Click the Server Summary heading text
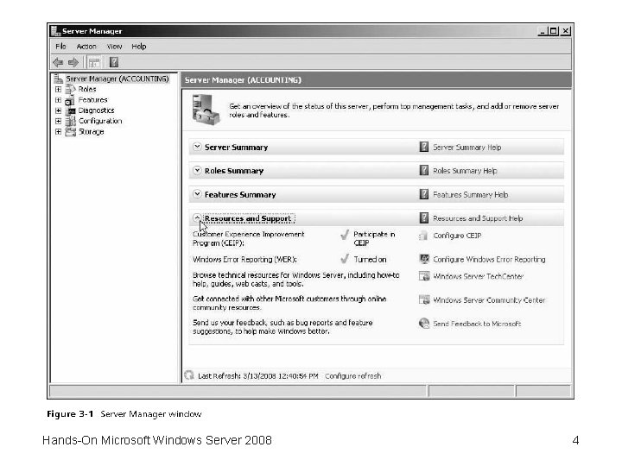This screenshot has height=466, width=622. pos(237,148)
